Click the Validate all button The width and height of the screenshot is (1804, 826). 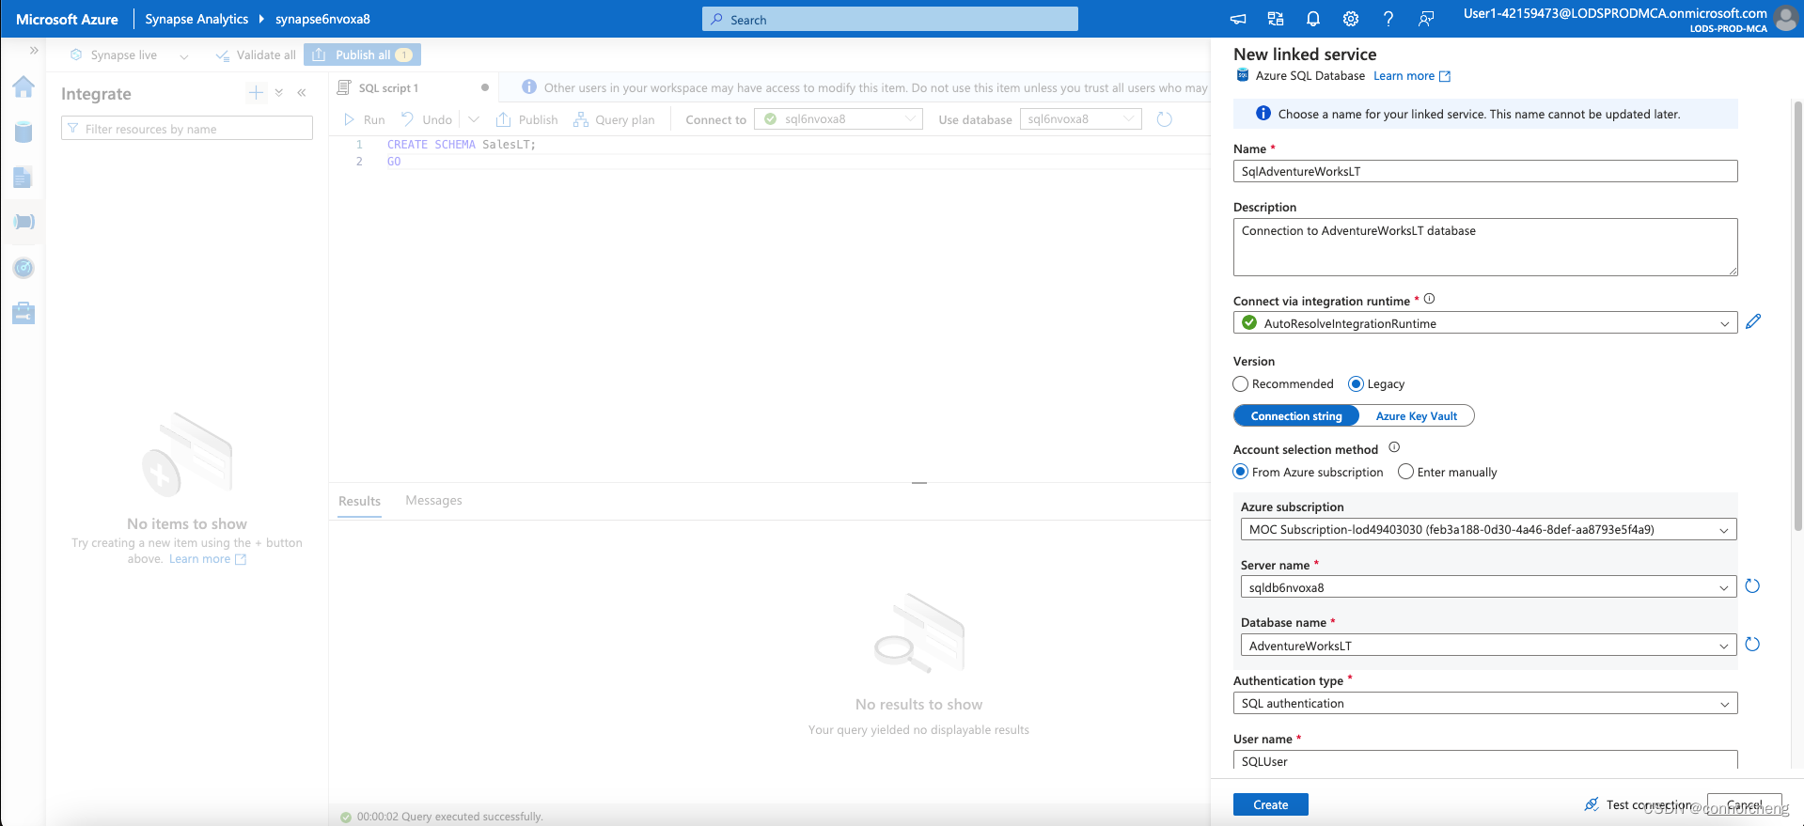(256, 55)
